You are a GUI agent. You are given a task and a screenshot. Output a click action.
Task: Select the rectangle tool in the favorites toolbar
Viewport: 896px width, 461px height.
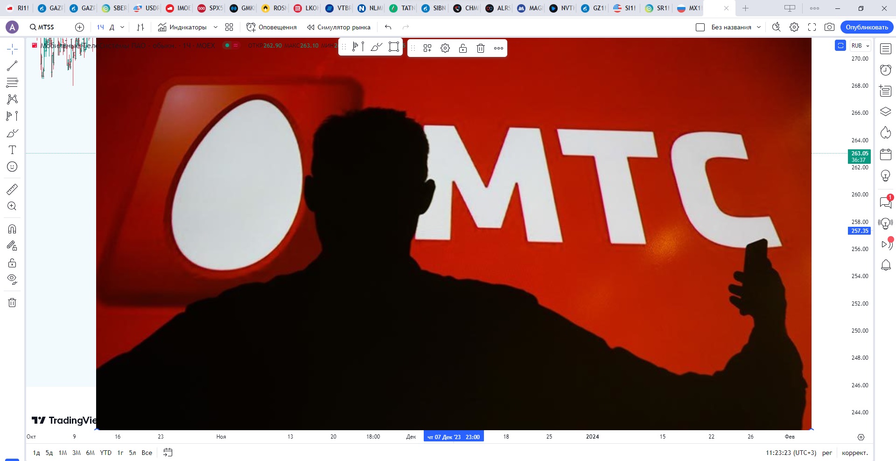point(394,47)
